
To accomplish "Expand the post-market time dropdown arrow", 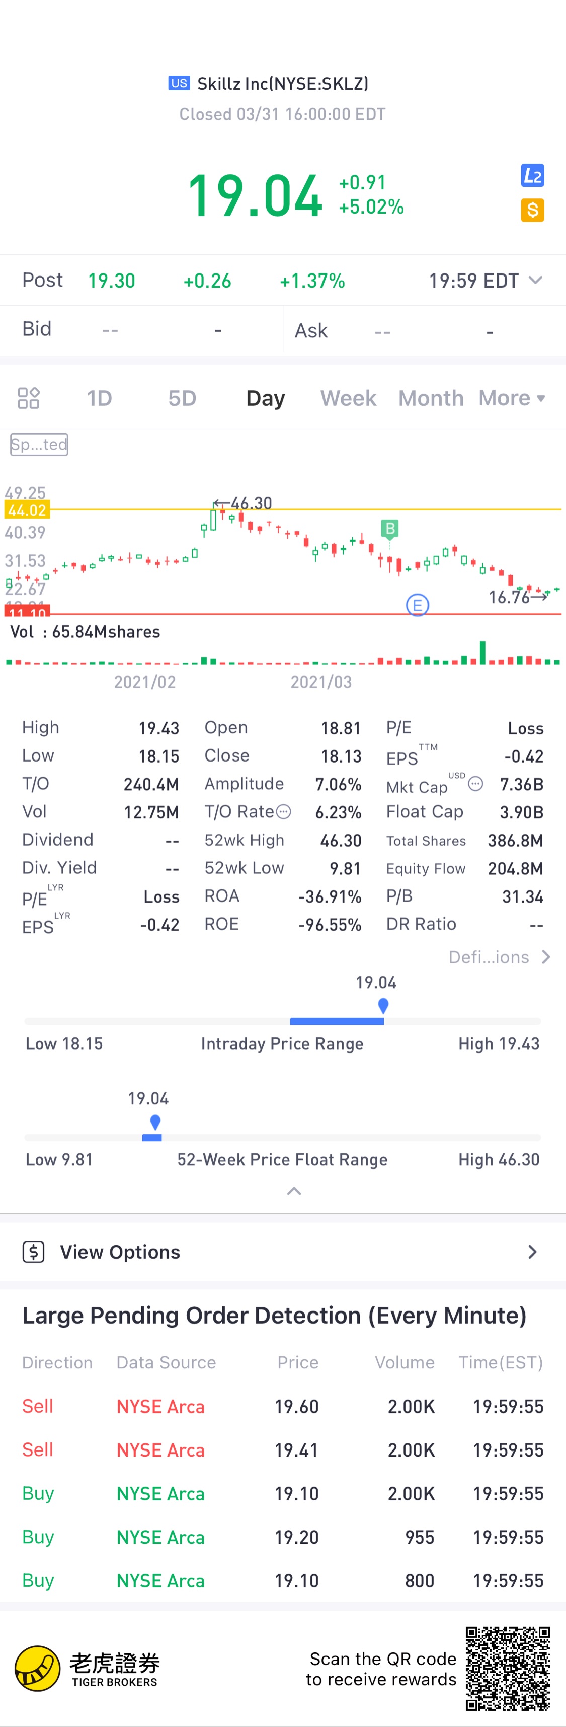I will click(535, 280).
